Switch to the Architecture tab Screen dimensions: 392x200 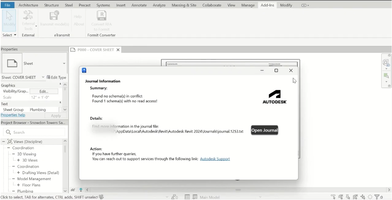[28, 5]
